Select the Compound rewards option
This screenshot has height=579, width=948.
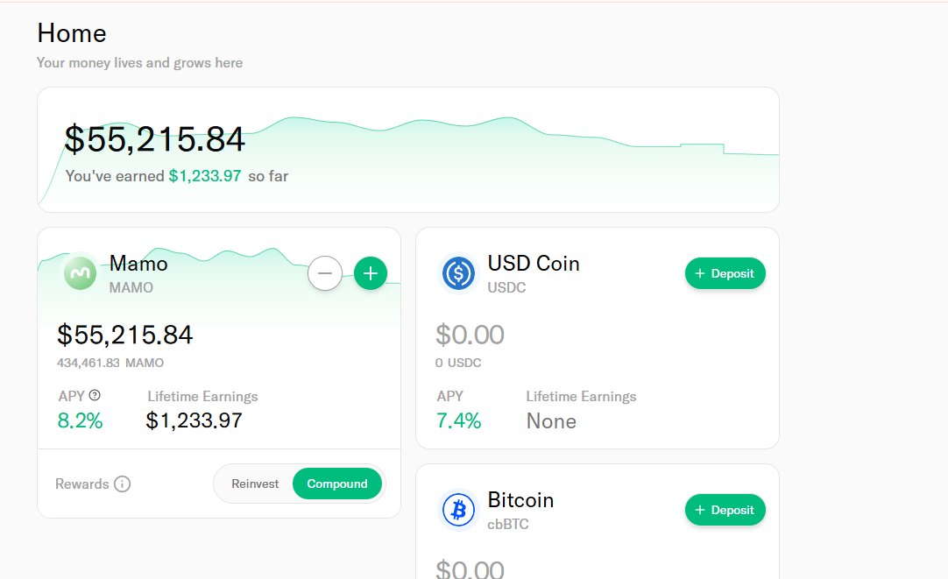[337, 484]
